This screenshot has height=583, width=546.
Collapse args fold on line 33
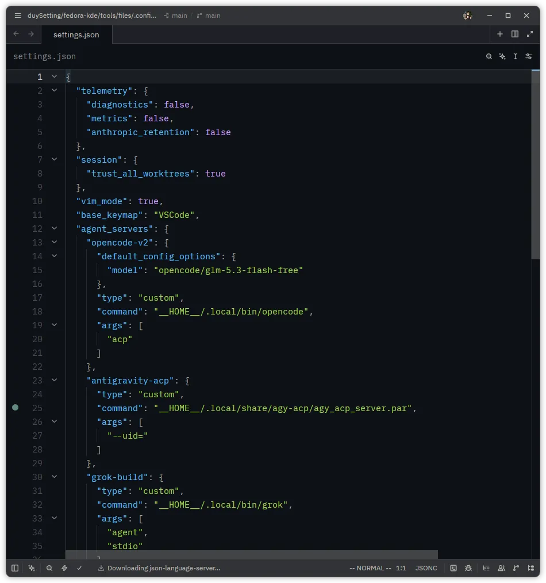[54, 518]
